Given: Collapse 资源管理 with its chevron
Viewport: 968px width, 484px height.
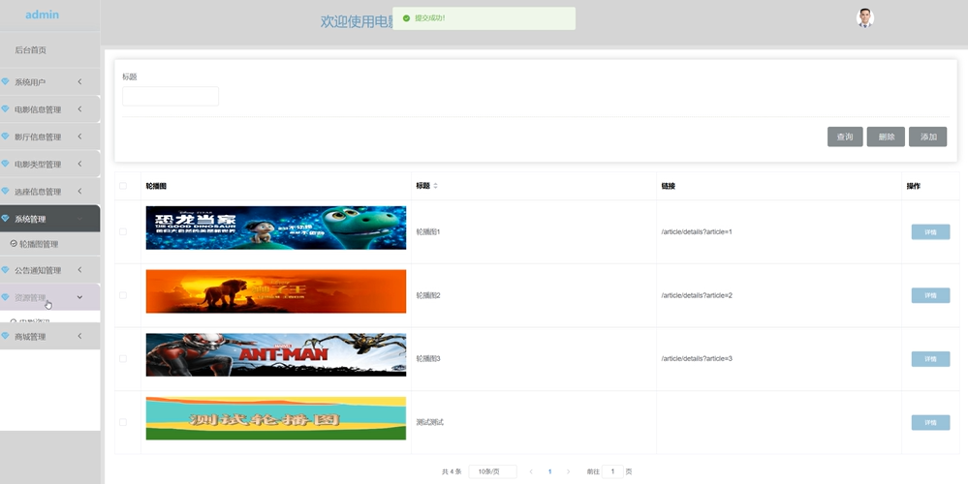Looking at the screenshot, I should [79, 297].
